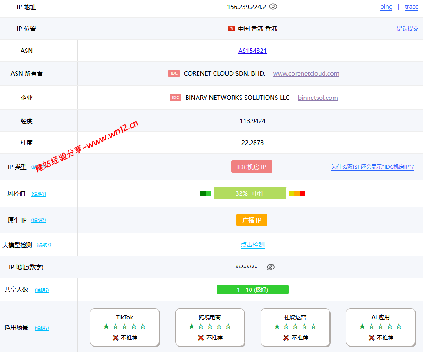The image size is (423, 352).
Task: Click the ASN 所有者 row label
Action: pyautogui.click(x=26, y=73)
